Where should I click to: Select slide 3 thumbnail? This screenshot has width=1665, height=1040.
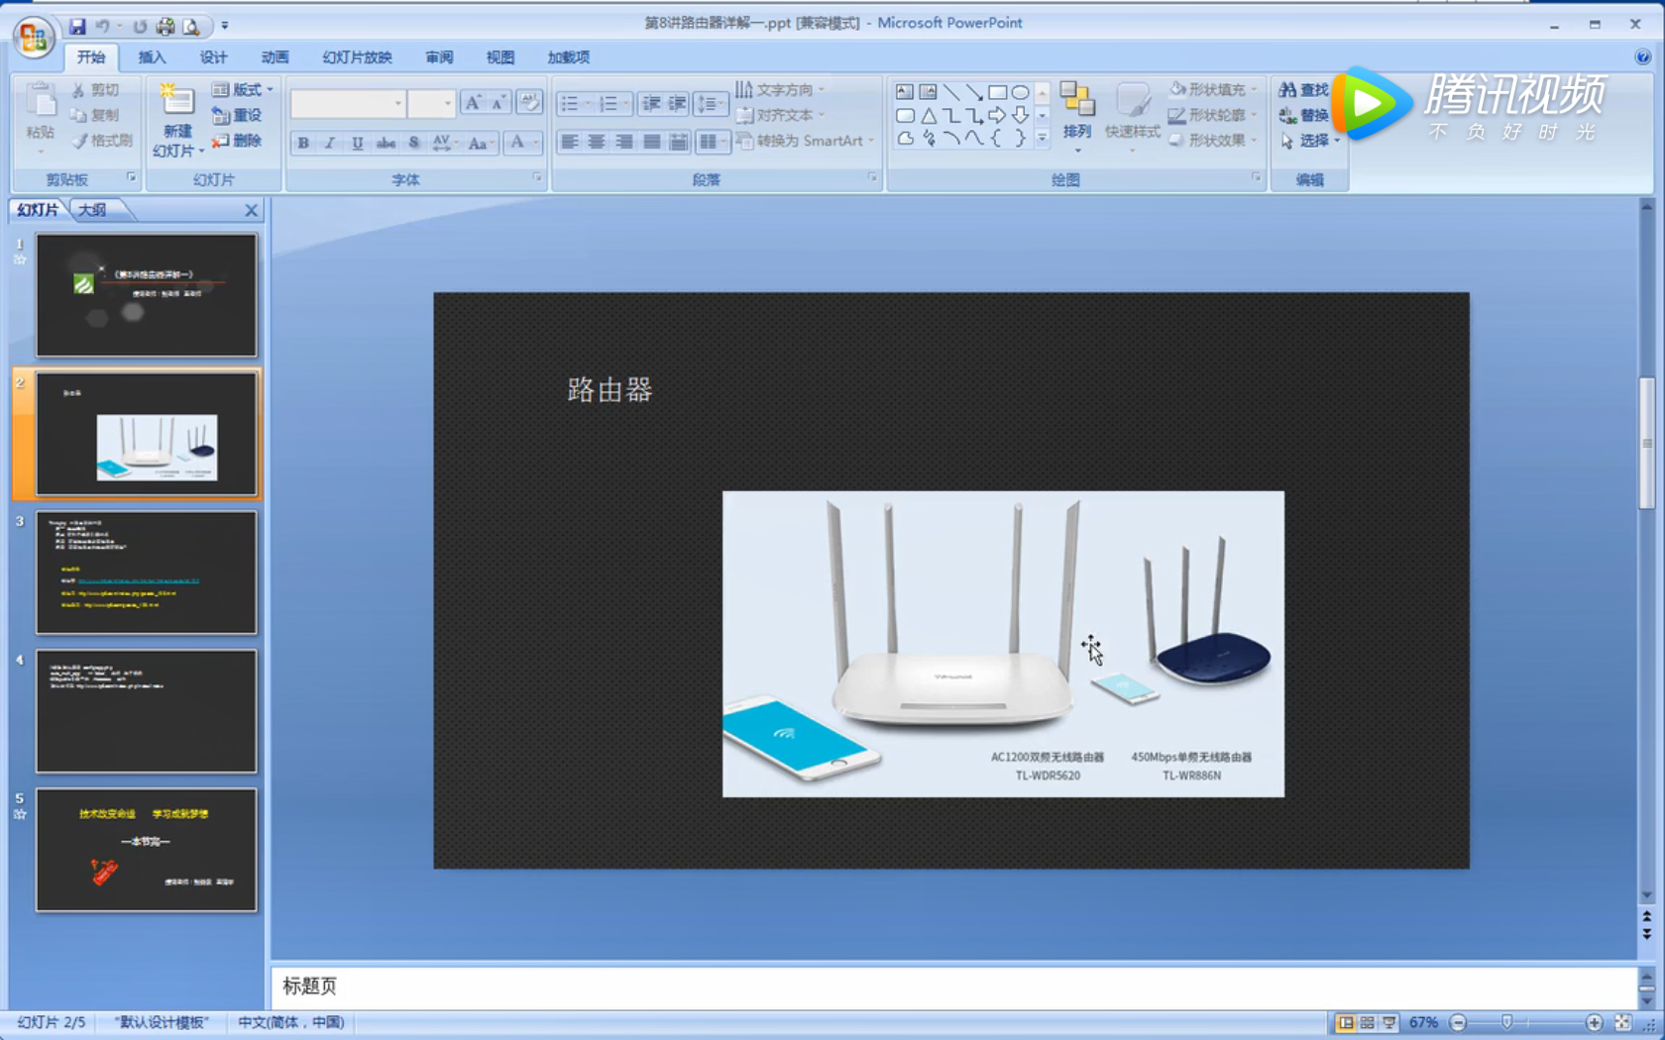pos(147,572)
